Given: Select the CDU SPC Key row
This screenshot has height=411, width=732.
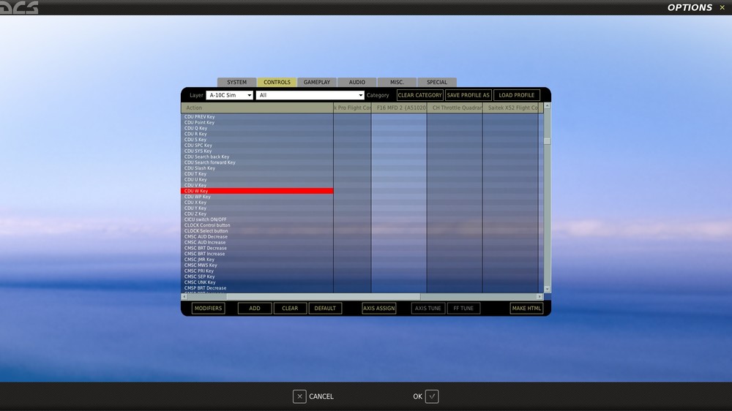Looking at the screenshot, I should point(257,146).
